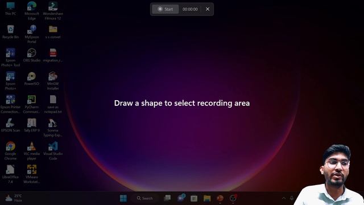364x205 pixels.
Task: Select Visual Studio Code desktop shortcut
Action: (53, 151)
